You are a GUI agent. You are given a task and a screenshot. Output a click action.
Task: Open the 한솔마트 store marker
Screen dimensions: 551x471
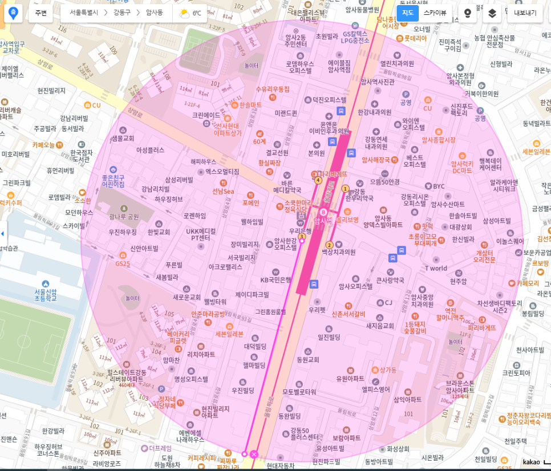[234, 105]
